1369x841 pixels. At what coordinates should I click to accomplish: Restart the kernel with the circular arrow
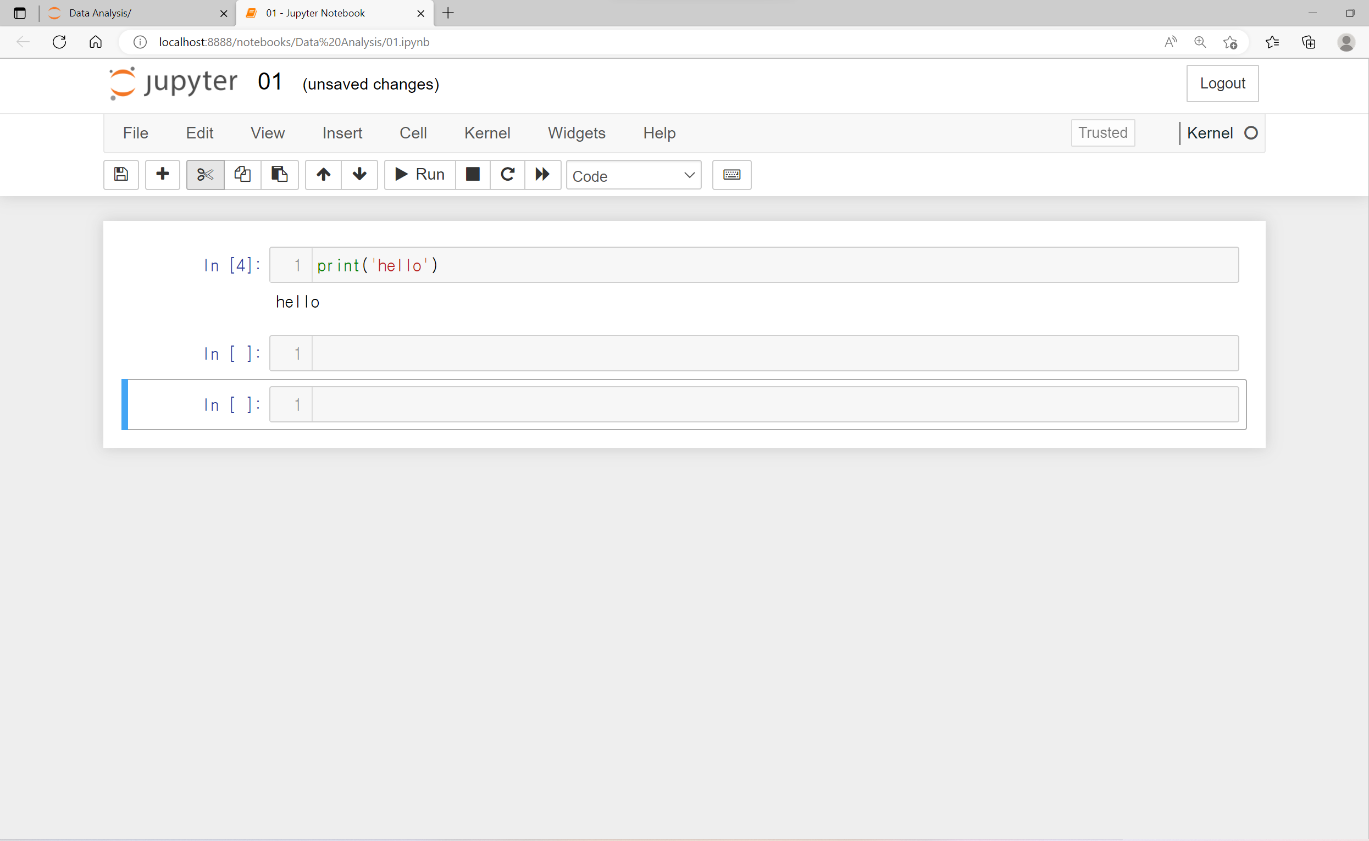coord(507,175)
